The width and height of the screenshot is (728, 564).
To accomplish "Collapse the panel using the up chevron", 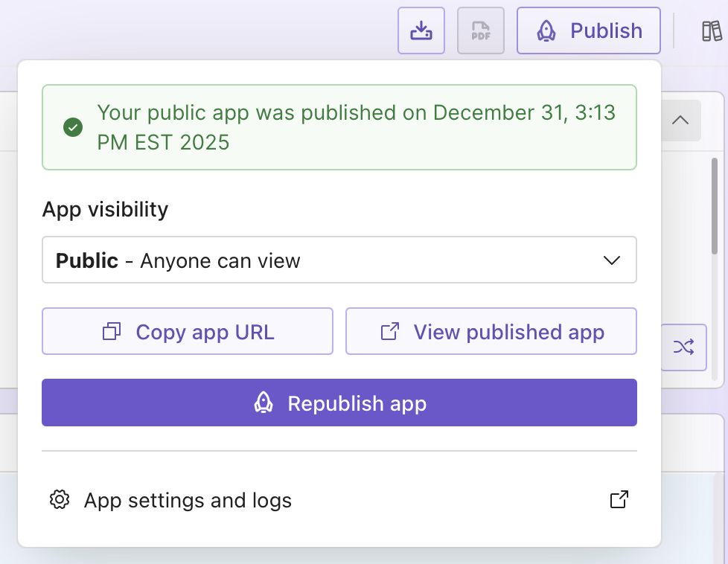I will tap(680, 120).
